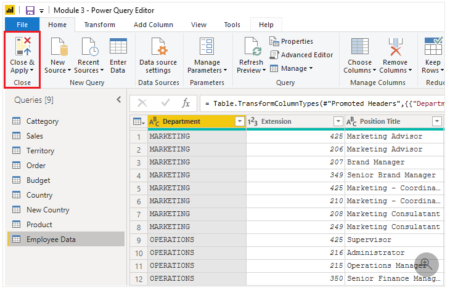
Task: Select the Employee Data query
Action: click(x=66, y=240)
